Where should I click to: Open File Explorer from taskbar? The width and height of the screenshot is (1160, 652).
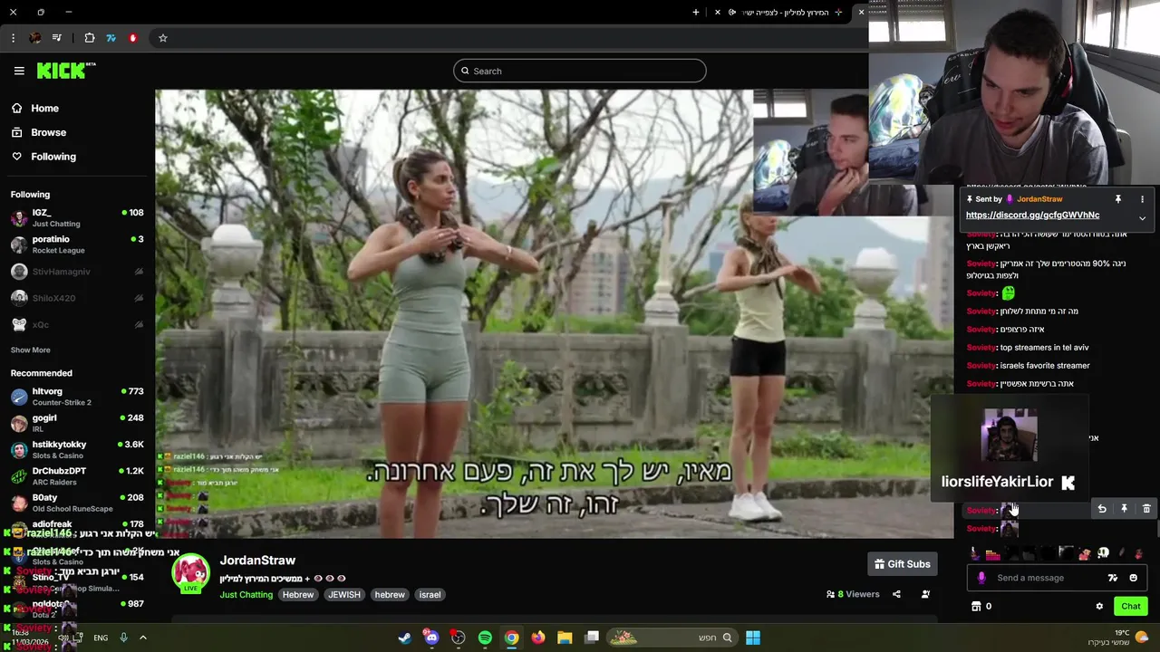point(565,638)
